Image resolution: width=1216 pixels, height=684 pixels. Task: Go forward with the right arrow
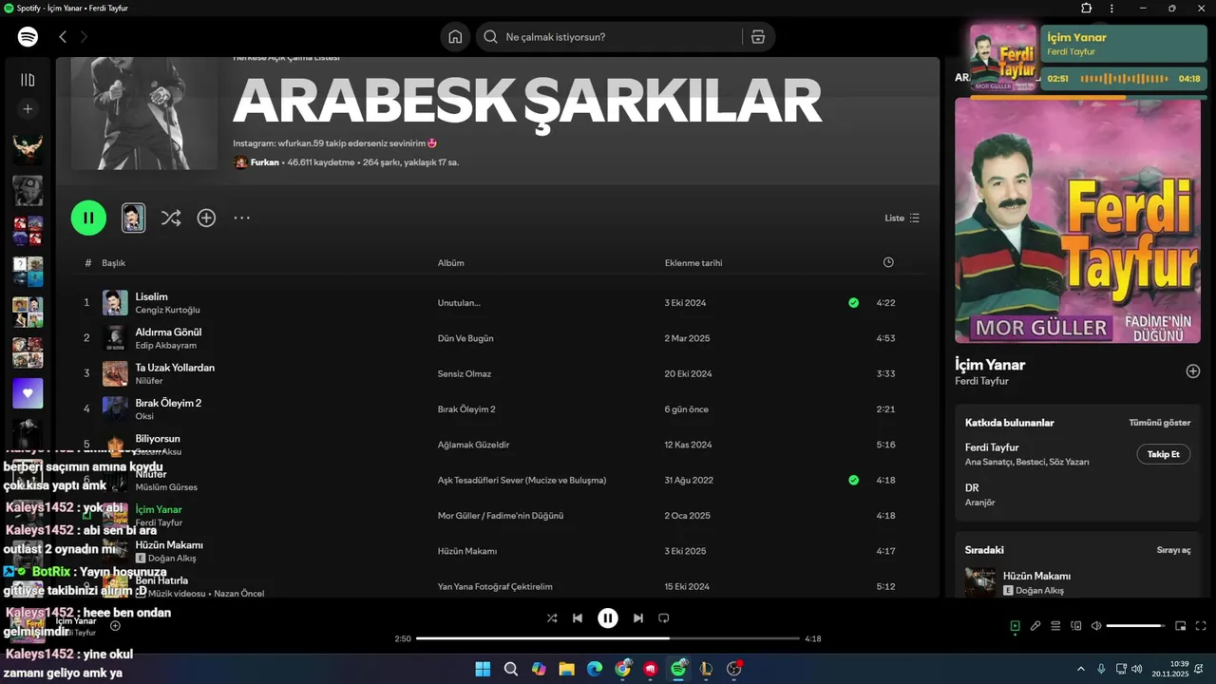coord(84,37)
